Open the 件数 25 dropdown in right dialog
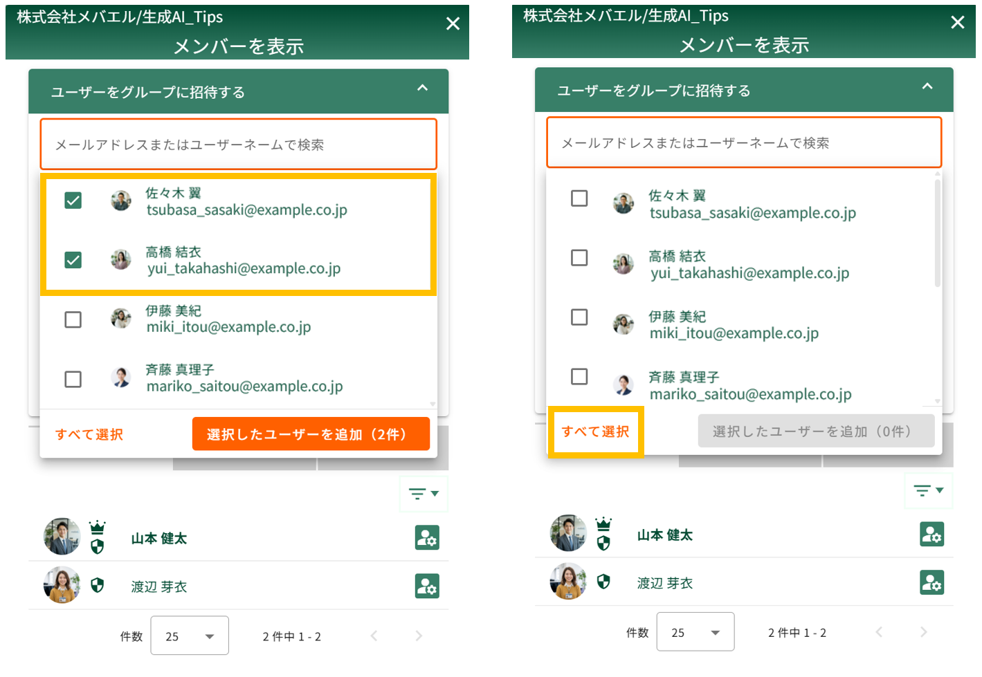 pos(695,632)
